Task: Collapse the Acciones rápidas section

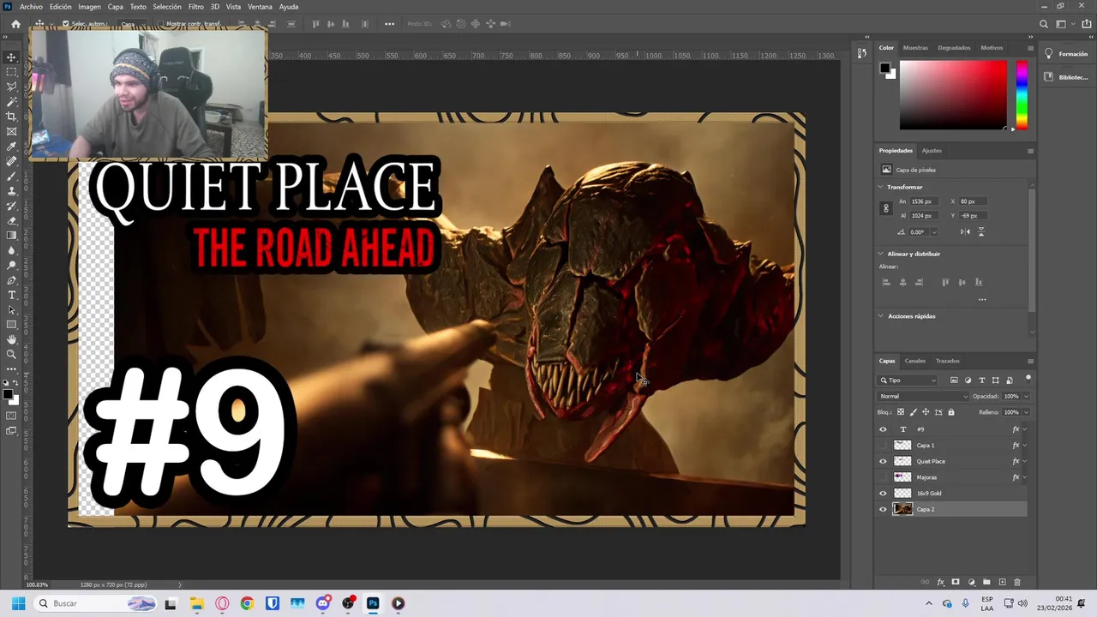Action: point(880,316)
